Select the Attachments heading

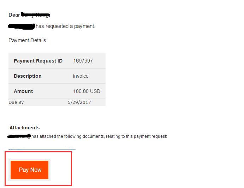(x=25, y=128)
